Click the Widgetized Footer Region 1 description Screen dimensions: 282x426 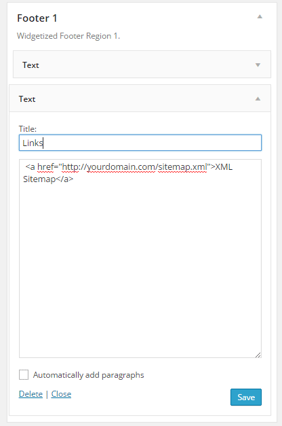68,36
